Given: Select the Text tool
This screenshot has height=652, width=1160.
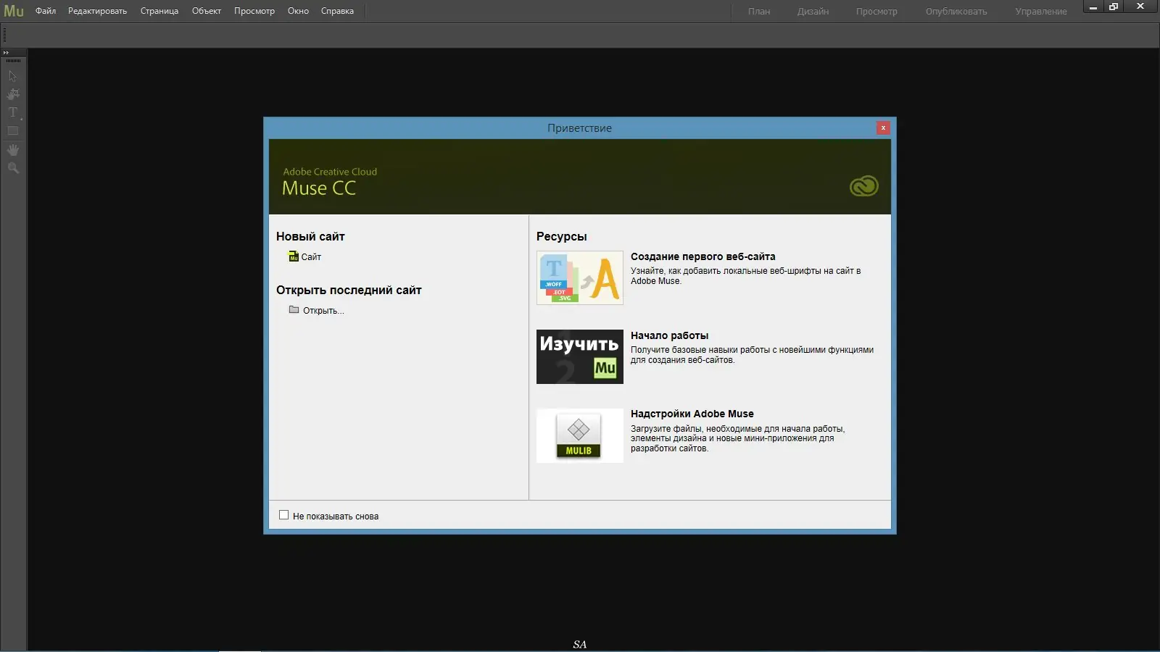Looking at the screenshot, I should pyautogui.click(x=12, y=112).
